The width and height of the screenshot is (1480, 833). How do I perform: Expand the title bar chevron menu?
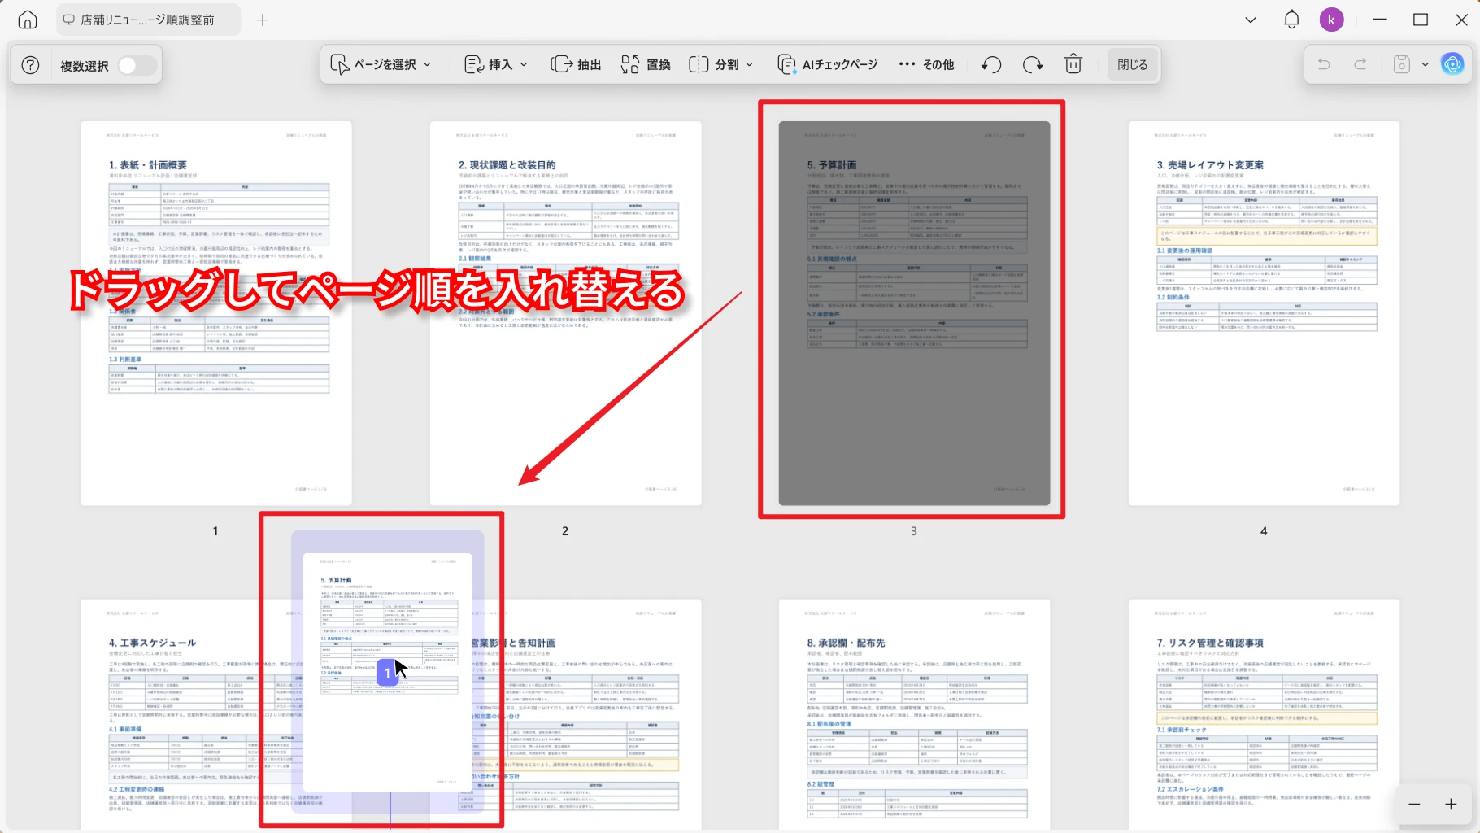point(1251,20)
